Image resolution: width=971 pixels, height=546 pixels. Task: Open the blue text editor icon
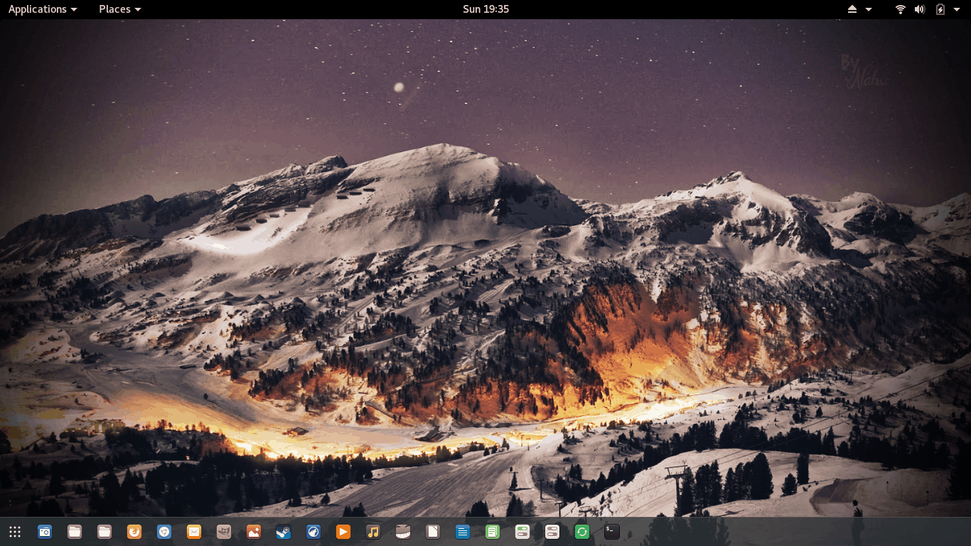[x=463, y=531]
